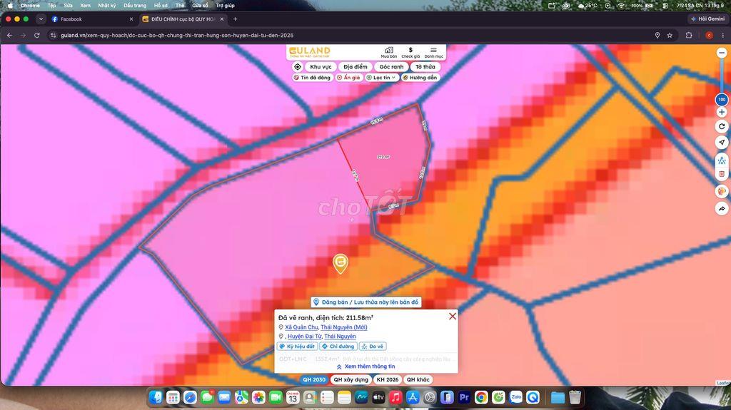Click the browser address bar URL

coord(177,36)
